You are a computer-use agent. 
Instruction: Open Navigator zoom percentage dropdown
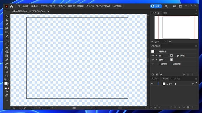(x=166, y=42)
